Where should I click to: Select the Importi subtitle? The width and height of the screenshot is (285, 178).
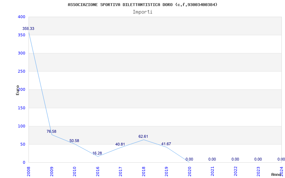click(142, 12)
